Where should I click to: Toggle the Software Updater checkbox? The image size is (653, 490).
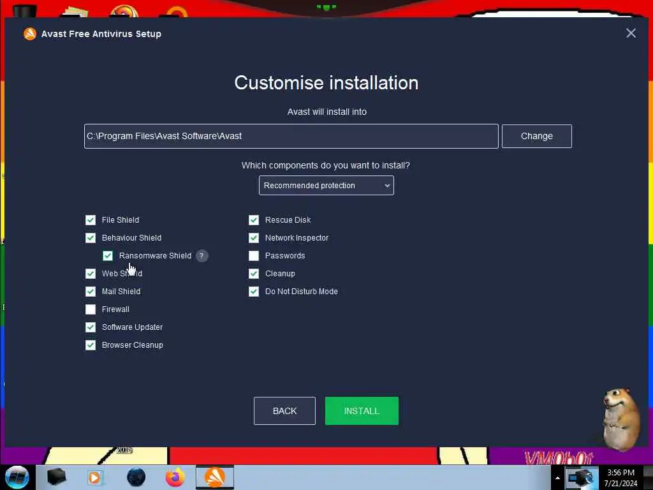click(x=91, y=327)
